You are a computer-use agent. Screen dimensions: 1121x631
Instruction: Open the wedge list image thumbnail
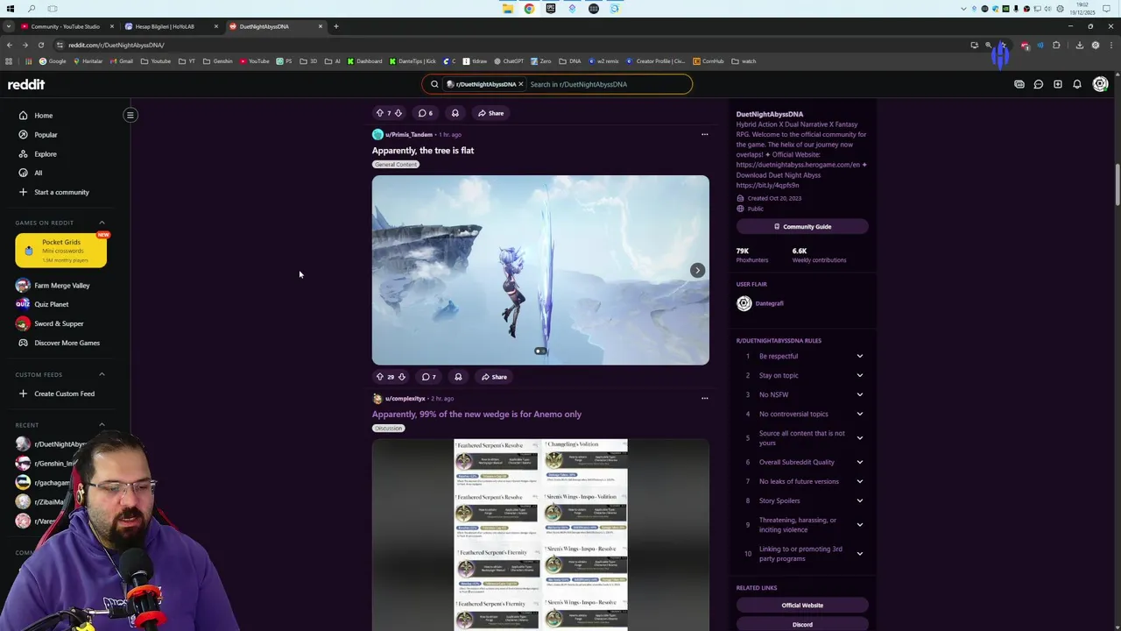click(540, 535)
